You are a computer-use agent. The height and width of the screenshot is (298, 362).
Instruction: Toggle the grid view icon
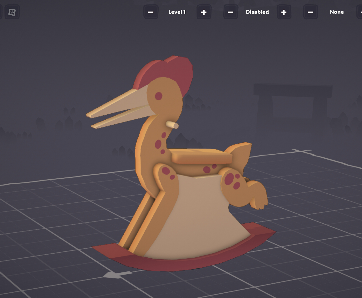(12, 12)
